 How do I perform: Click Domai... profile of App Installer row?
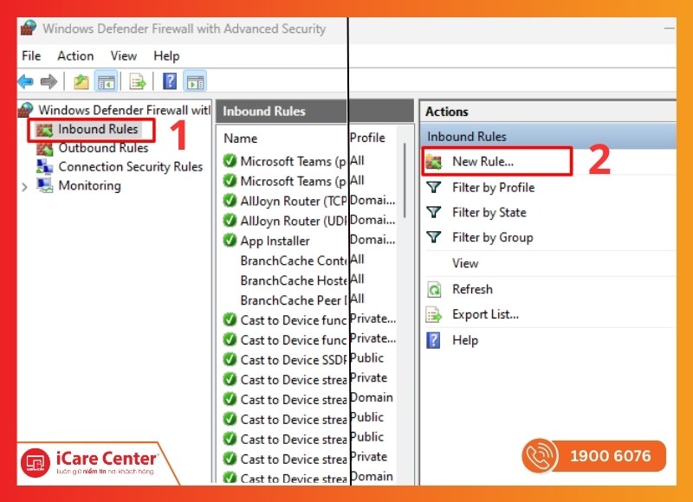[x=372, y=240]
